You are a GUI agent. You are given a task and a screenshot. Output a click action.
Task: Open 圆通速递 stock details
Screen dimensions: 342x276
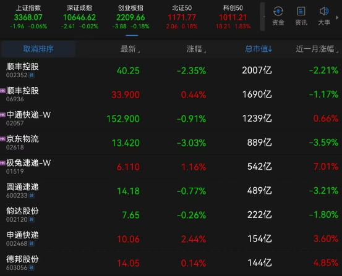(171, 191)
